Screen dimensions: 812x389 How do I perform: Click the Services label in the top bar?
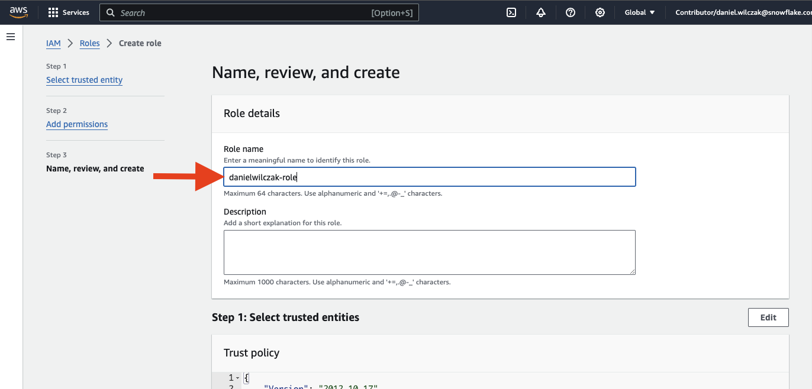pyautogui.click(x=76, y=12)
